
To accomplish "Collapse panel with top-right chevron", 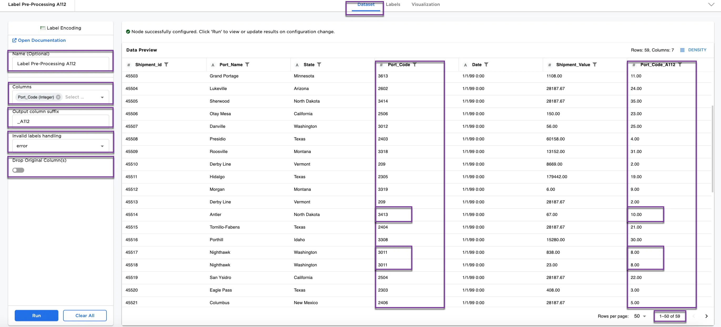I will coord(711,4).
